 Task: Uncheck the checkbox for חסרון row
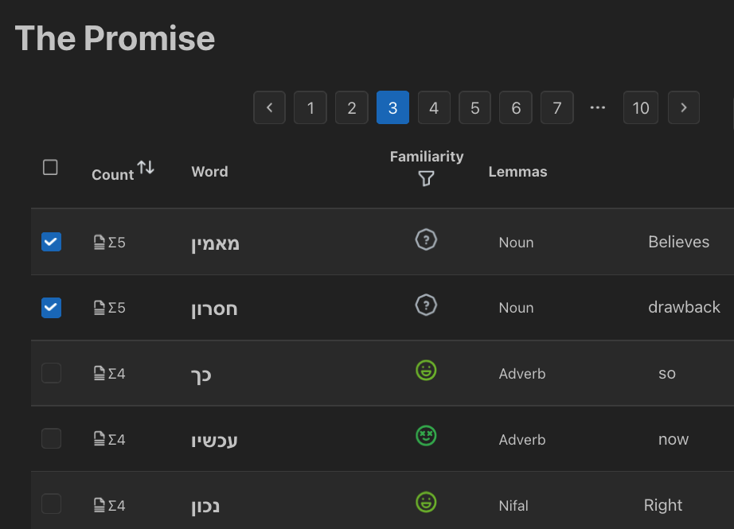pos(51,307)
